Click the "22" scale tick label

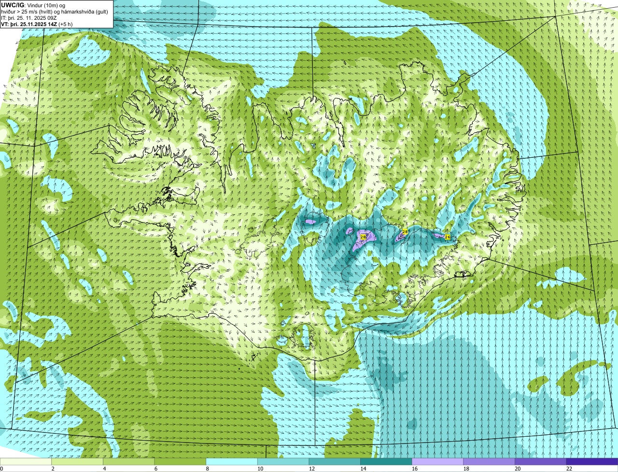(x=569, y=469)
